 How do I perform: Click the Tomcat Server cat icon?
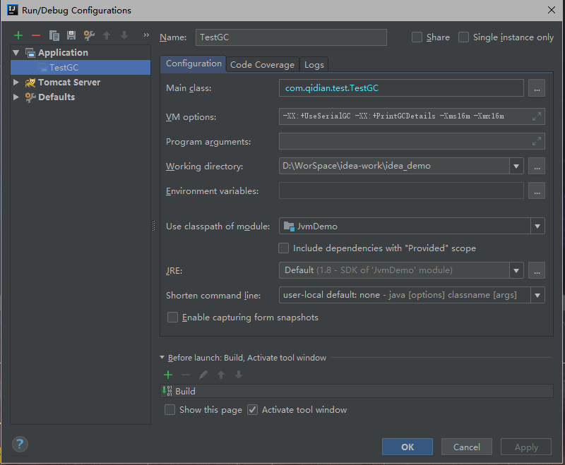click(30, 83)
